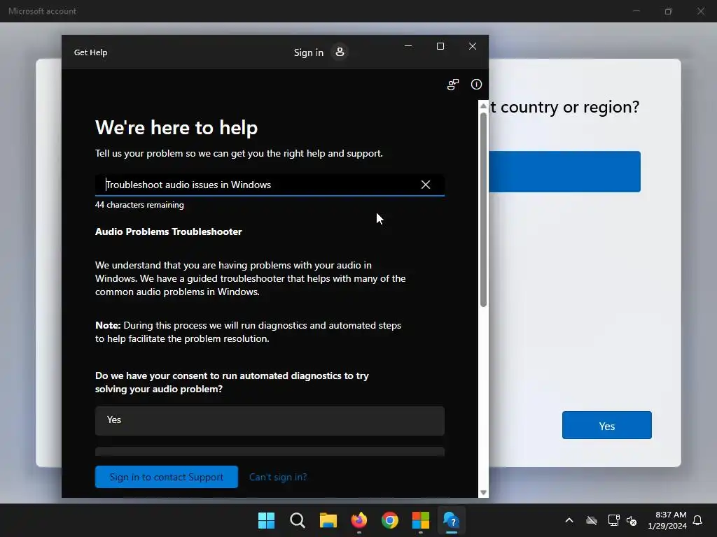Click Yes in the Microsoft account window
The height and width of the screenshot is (537, 717).
coord(607,425)
